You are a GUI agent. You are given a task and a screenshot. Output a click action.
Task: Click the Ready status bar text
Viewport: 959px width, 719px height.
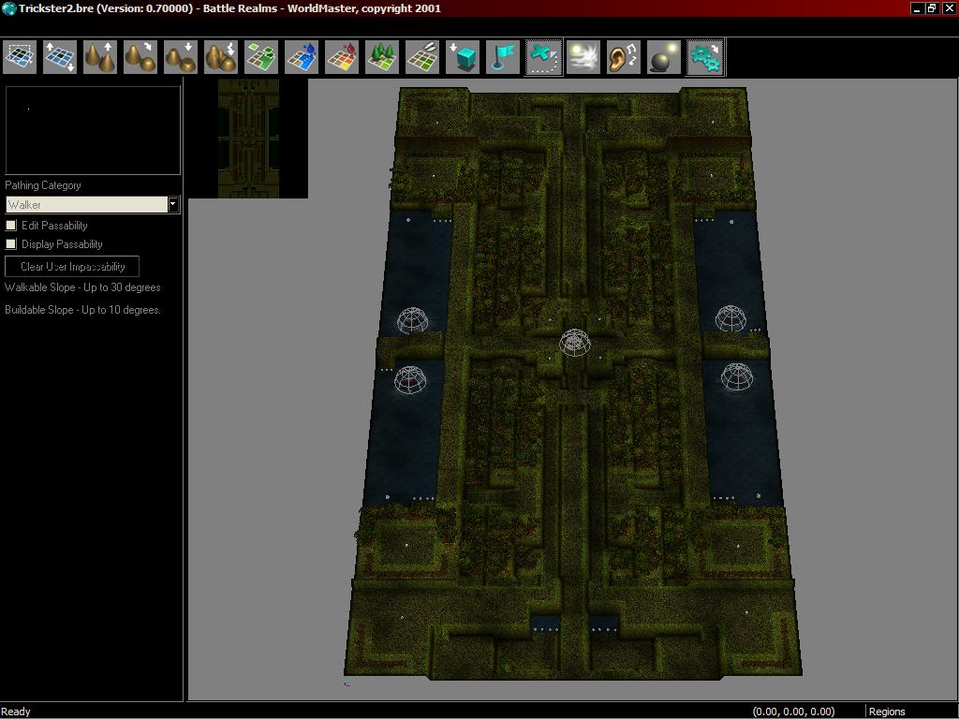coord(16,712)
